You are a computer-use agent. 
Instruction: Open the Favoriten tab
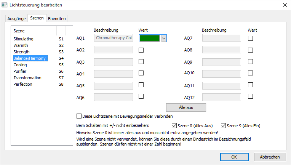[x=57, y=19]
